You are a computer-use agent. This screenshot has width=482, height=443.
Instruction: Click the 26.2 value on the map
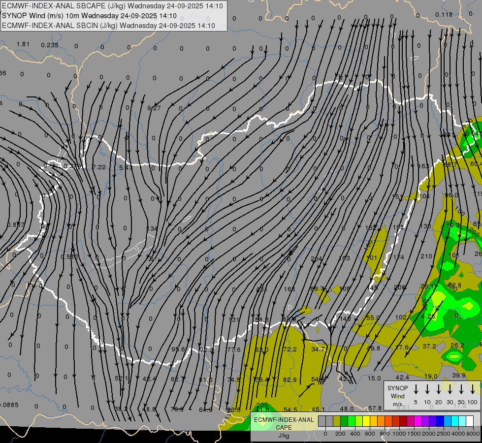click(x=457, y=345)
